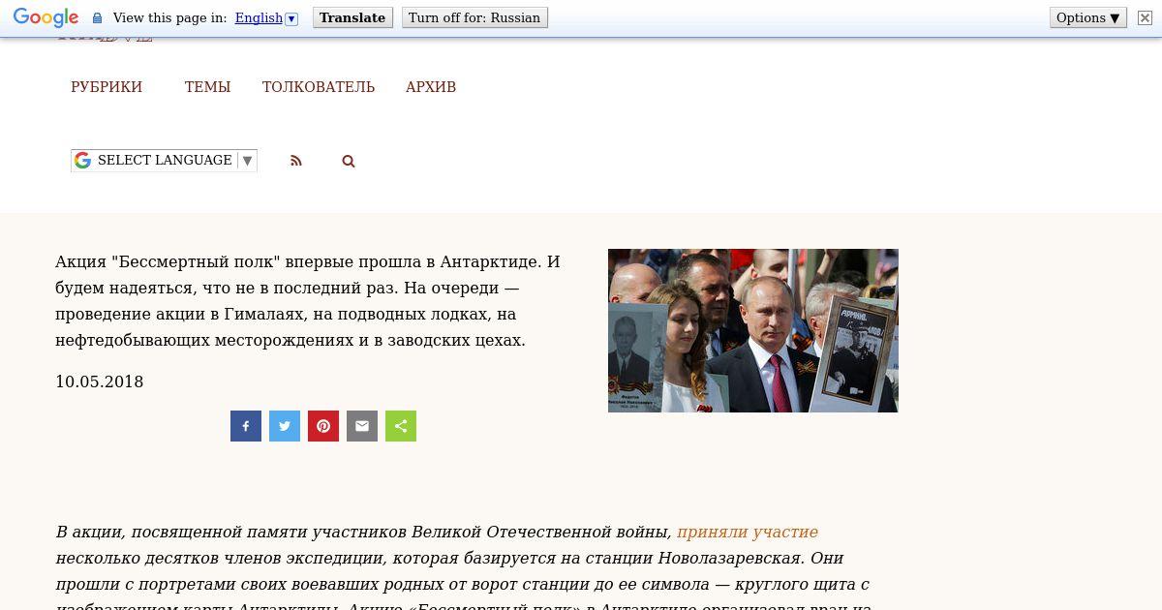Pin article on Pinterest
The image size is (1162, 610).
(x=323, y=426)
